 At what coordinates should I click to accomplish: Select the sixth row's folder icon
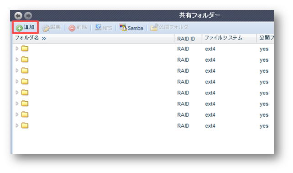click(25, 104)
